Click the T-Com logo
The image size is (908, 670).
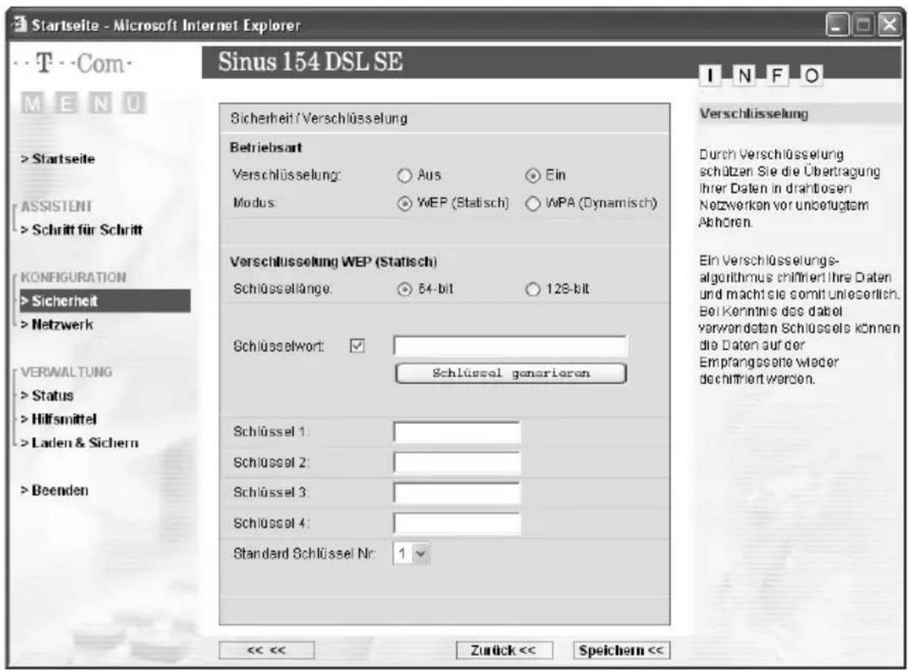(x=72, y=63)
